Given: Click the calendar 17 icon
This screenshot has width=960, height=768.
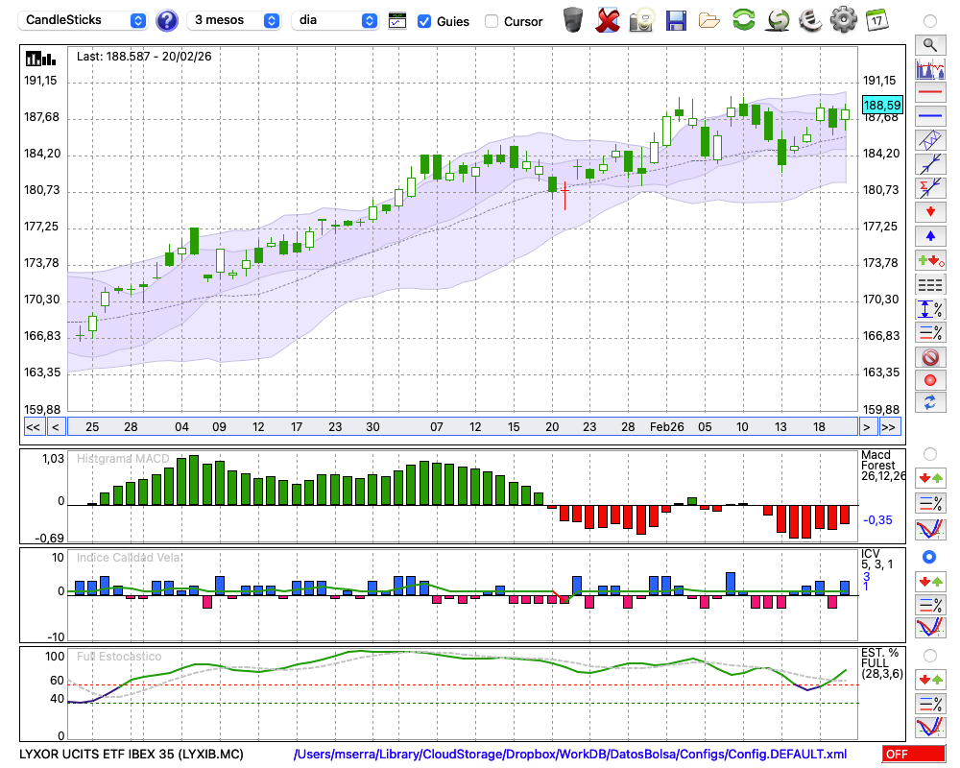Looking at the screenshot, I should [x=876, y=20].
